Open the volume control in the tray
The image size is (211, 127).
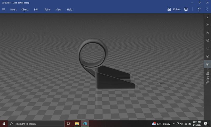tap(182, 124)
